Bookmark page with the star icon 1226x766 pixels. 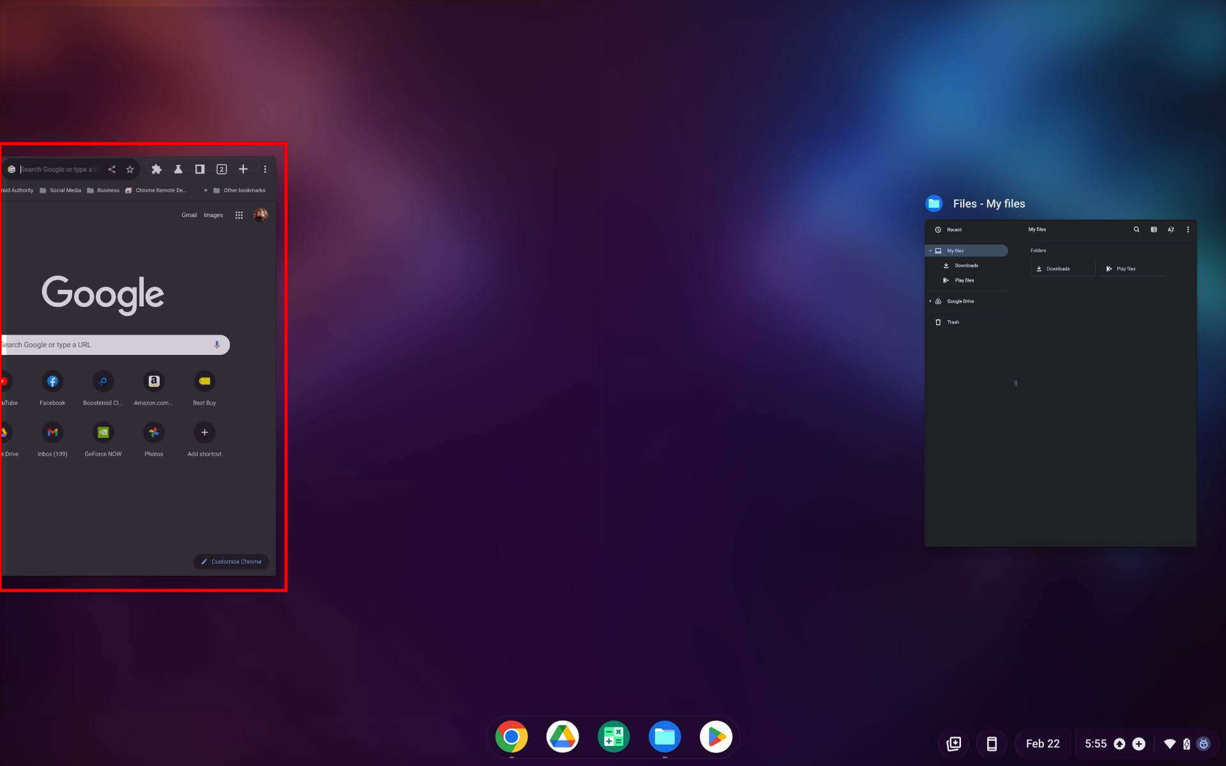click(x=130, y=169)
